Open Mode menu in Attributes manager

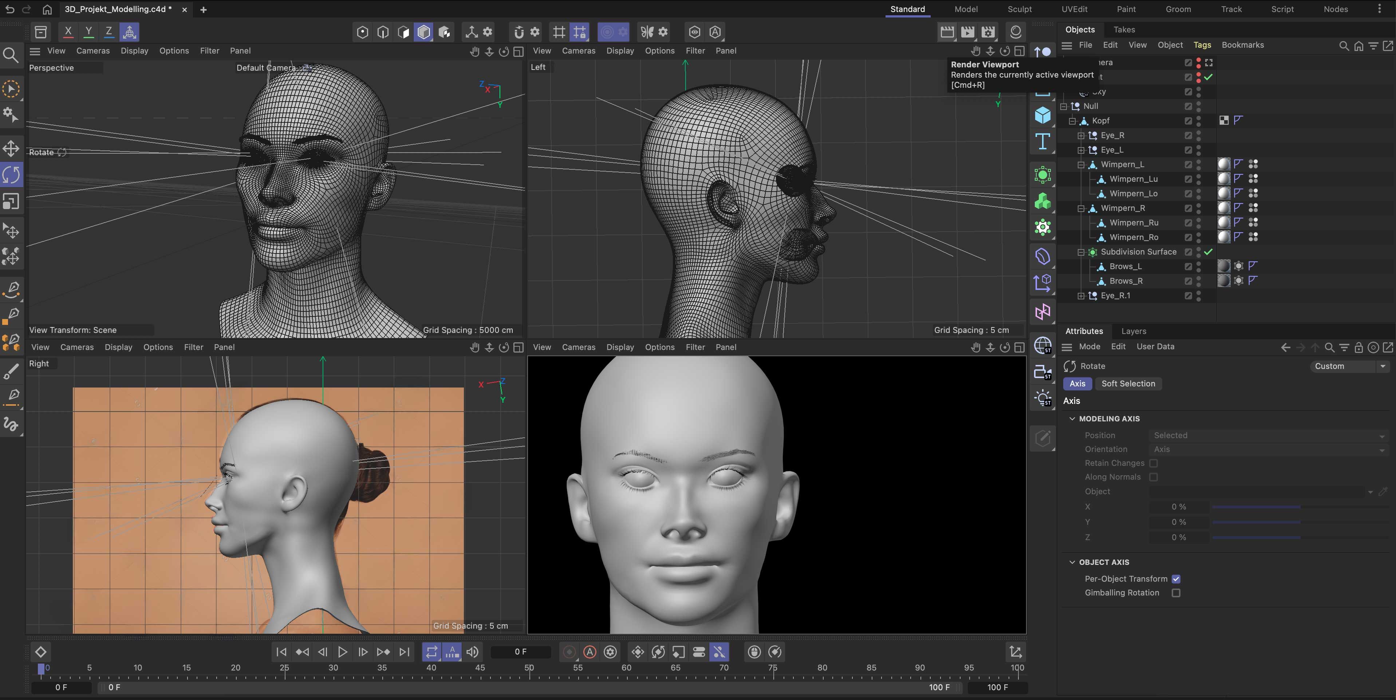(1089, 346)
